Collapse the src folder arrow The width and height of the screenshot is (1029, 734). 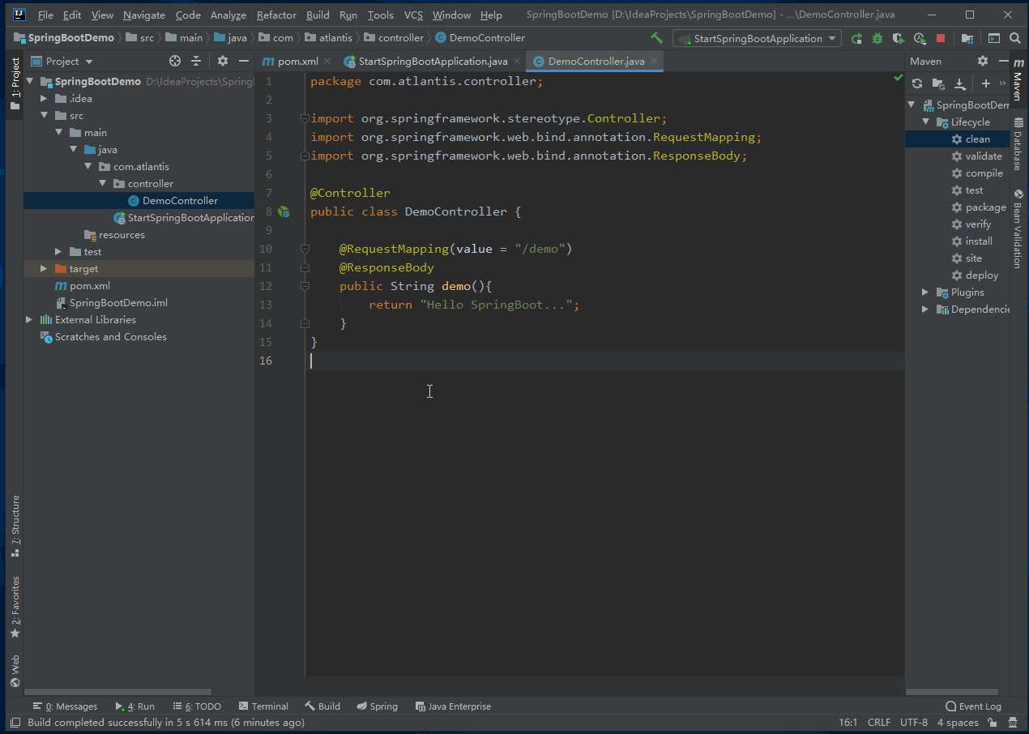pos(44,116)
